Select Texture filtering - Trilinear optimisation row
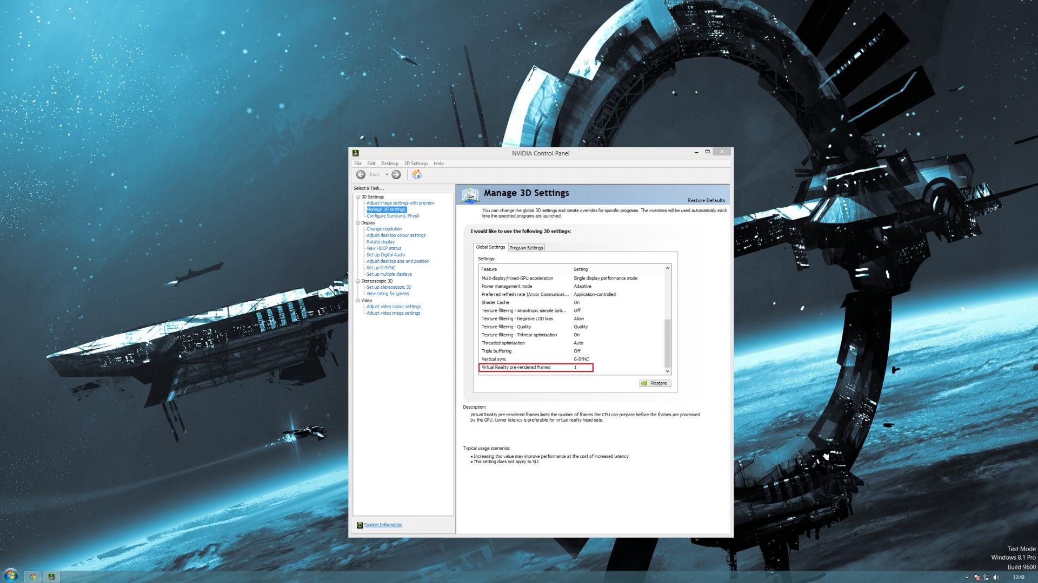Viewport: 1038px width, 583px height. tap(571, 335)
